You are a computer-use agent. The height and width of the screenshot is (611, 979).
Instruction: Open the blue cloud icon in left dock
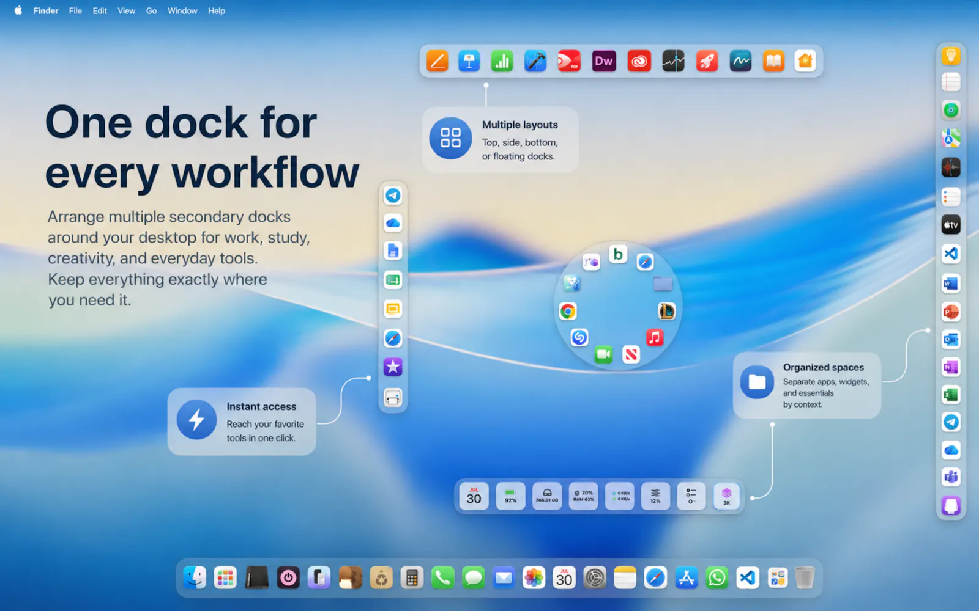tap(393, 223)
